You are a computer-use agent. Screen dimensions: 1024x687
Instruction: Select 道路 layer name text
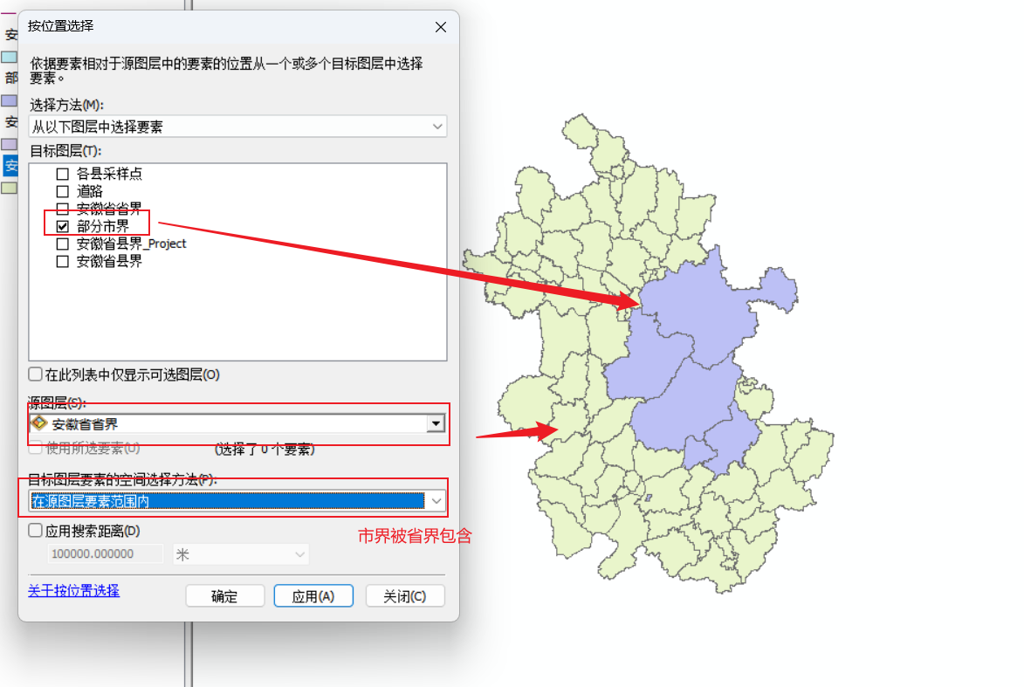click(x=89, y=191)
